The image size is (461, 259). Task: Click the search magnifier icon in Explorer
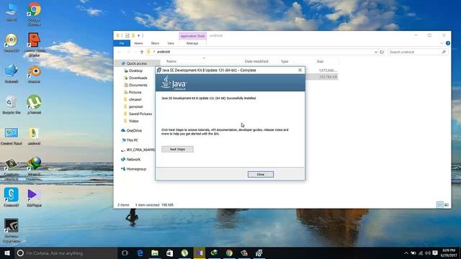point(444,52)
